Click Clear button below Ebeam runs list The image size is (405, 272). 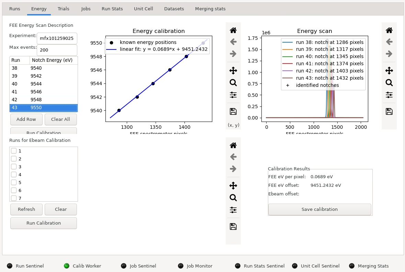click(61, 209)
